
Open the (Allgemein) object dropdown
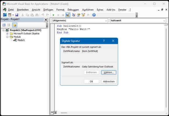tap(80, 20)
